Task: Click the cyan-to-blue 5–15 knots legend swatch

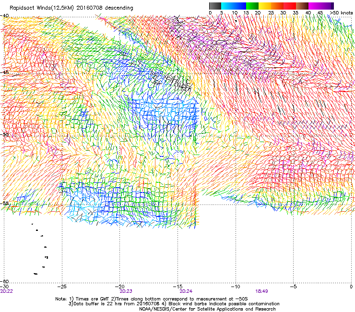Action: tap(234, 6)
